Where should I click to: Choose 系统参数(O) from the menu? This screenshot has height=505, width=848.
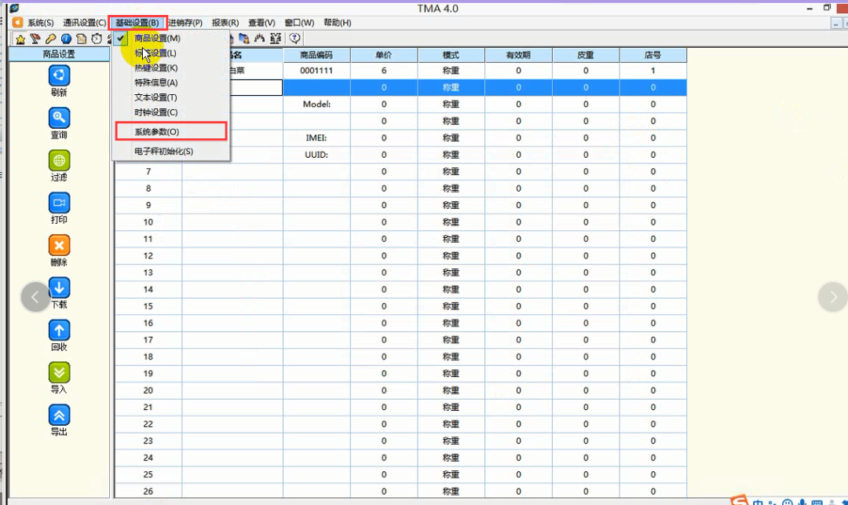click(157, 132)
